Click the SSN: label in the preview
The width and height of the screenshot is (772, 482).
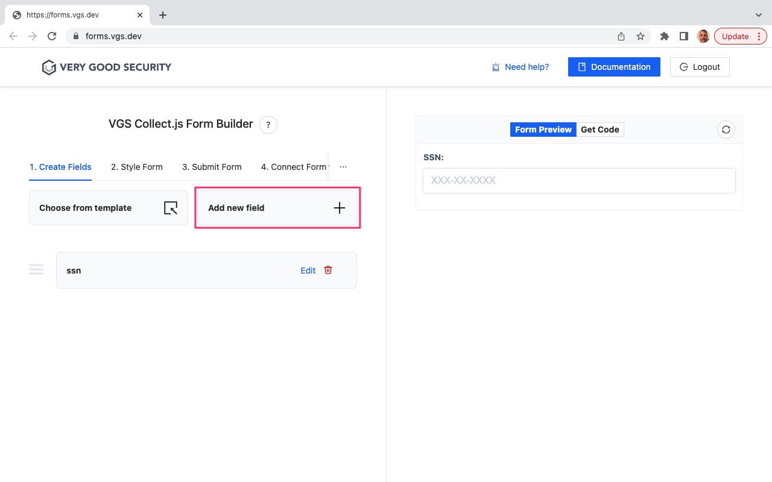[434, 157]
